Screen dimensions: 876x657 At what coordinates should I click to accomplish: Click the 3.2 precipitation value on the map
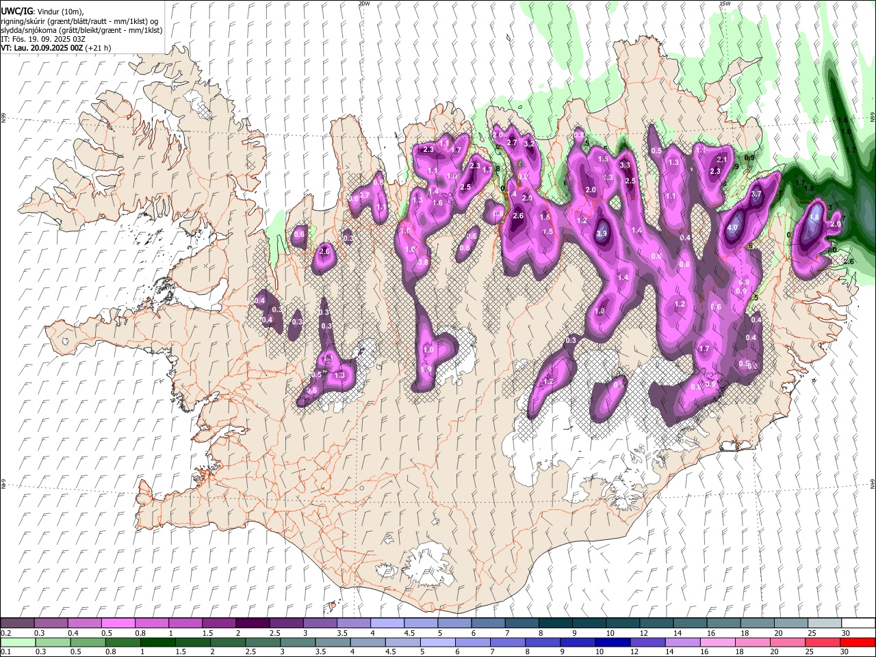[528, 144]
